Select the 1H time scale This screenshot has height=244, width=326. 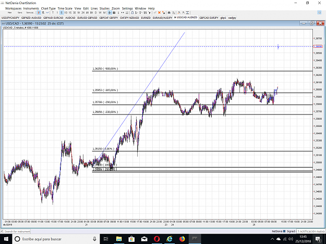coord(79,12)
